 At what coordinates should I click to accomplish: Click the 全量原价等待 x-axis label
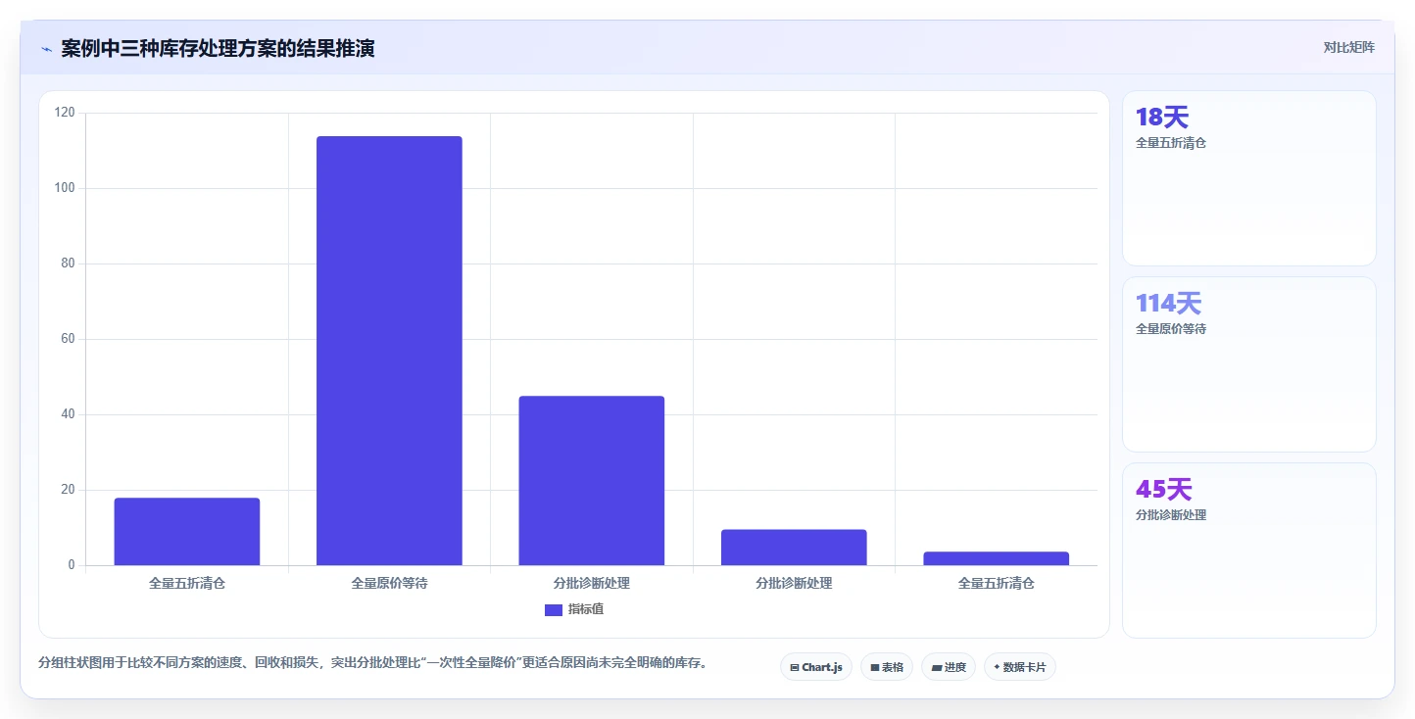pyautogui.click(x=389, y=584)
